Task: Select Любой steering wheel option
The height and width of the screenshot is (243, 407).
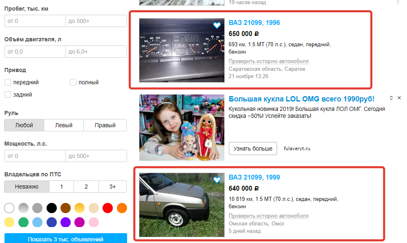Action: tap(24, 125)
